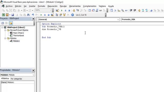The width and height of the screenshot is (164, 92).
Task: Close the Propiedades - Módulo1 panel
Action: [x=33, y=71]
